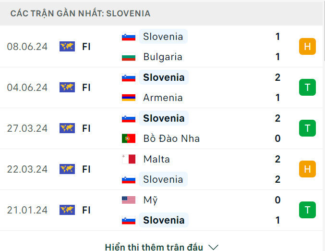Open the Bulgaria team link
This screenshot has height=251, width=325.
tap(163, 57)
